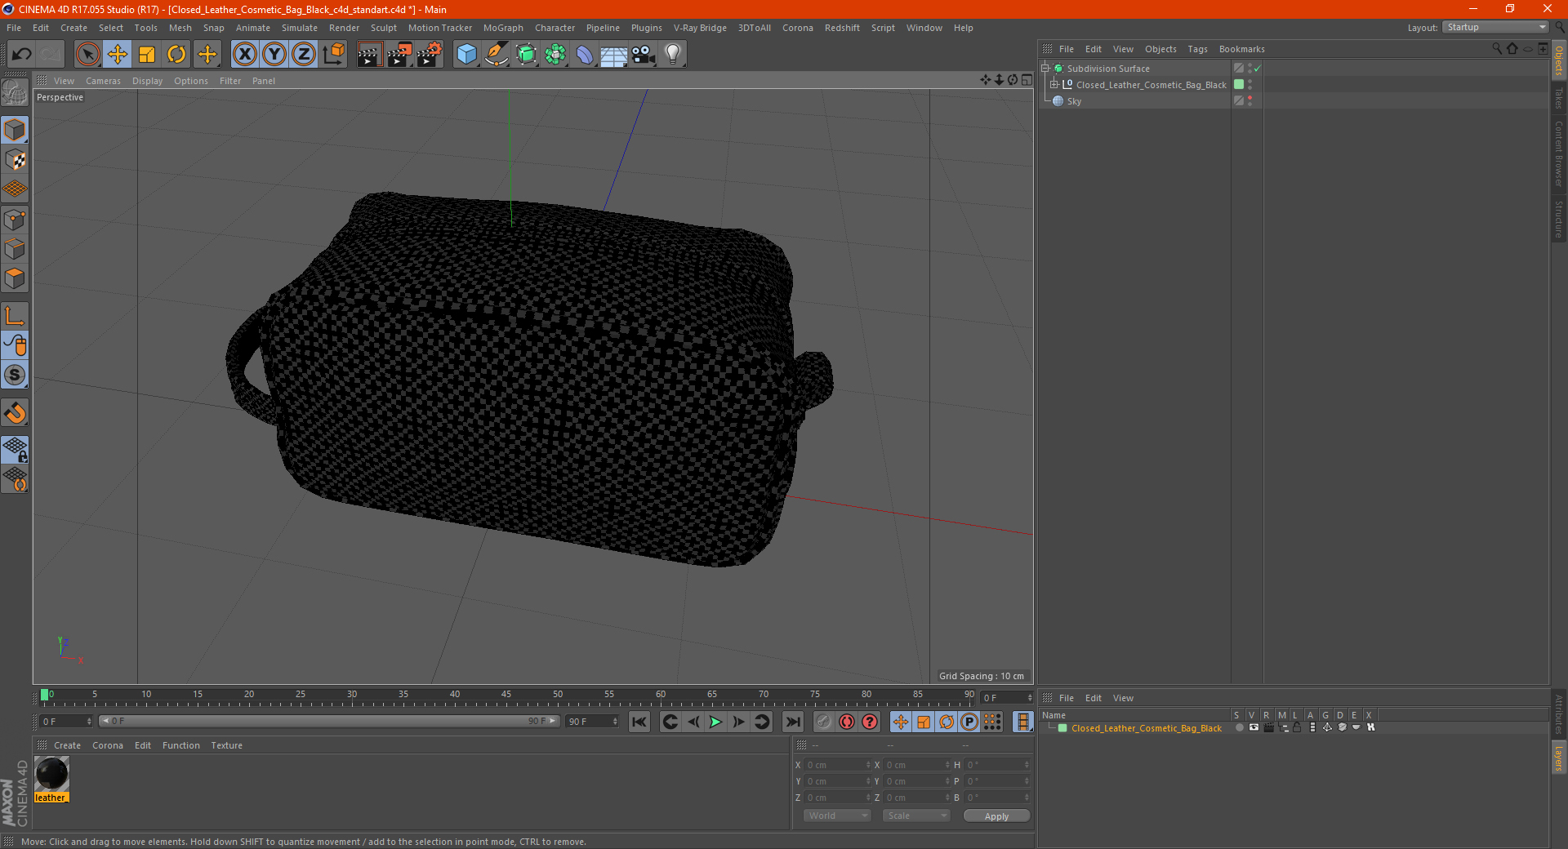Viewport: 1568px width, 849px height.
Task: Add a Camera object
Action: pyautogui.click(x=644, y=55)
